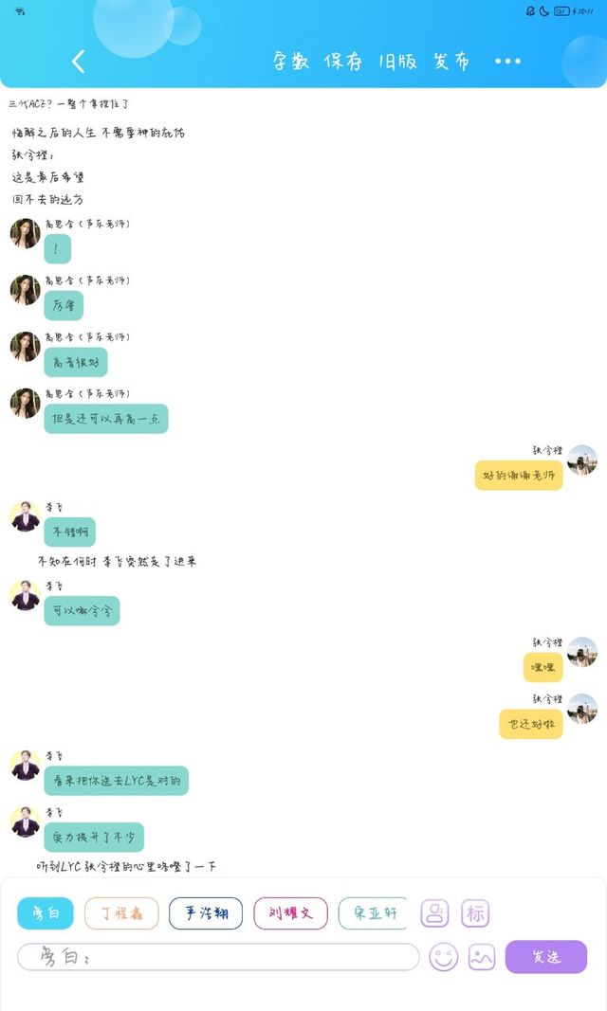This screenshot has height=1011, width=607.
Task: Select the 刘耀文 character role
Action: point(291,913)
